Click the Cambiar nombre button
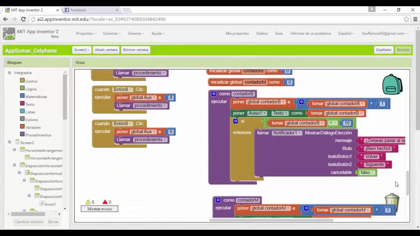Image resolution: width=420 pixels, height=236 pixels. (x=29, y=222)
